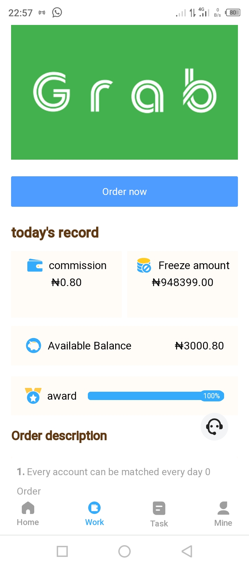Screen dimensions: 249x568
Task: Tap the Freeze amount ₦948399.00 card
Action: tap(183, 284)
